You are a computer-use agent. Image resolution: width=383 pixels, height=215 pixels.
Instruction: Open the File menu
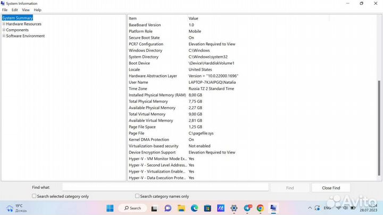[x=5, y=10]
